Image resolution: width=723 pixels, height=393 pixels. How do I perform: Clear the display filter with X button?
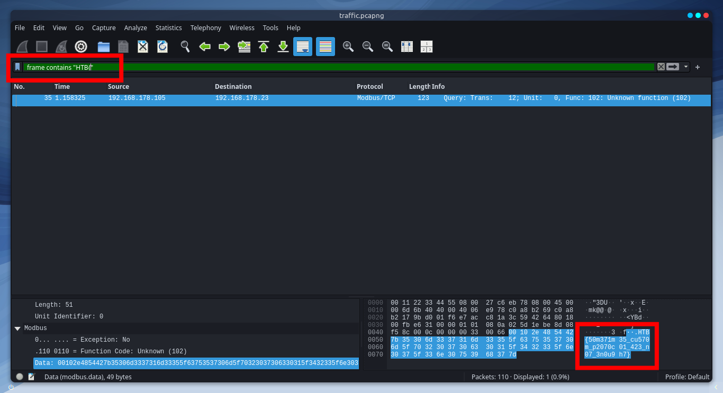[x=661, y=67]
